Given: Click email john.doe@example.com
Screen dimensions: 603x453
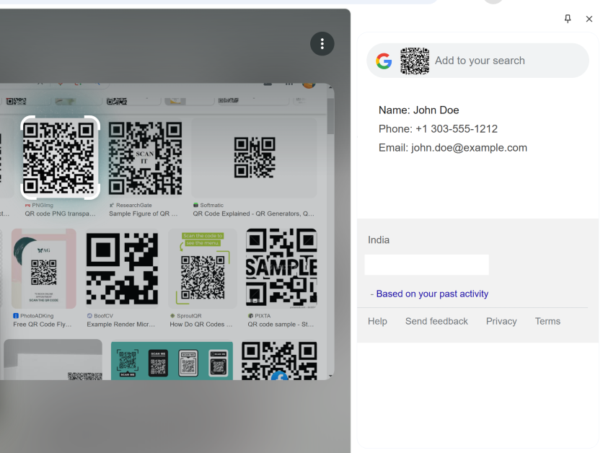Looking at the screenshot, I should (x=469, y=148).
